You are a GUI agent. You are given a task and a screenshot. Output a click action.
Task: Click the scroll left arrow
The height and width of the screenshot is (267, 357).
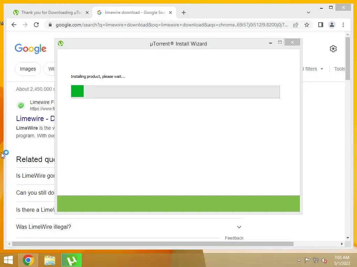(9, 244)
